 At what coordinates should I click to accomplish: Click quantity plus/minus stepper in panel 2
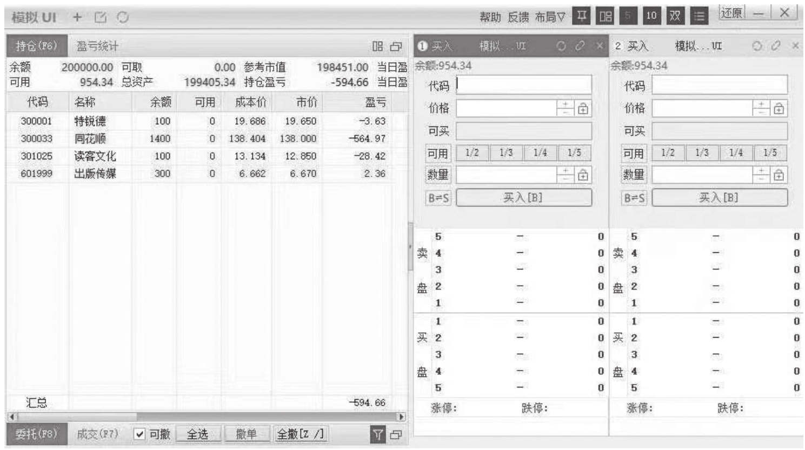(761, 174)
